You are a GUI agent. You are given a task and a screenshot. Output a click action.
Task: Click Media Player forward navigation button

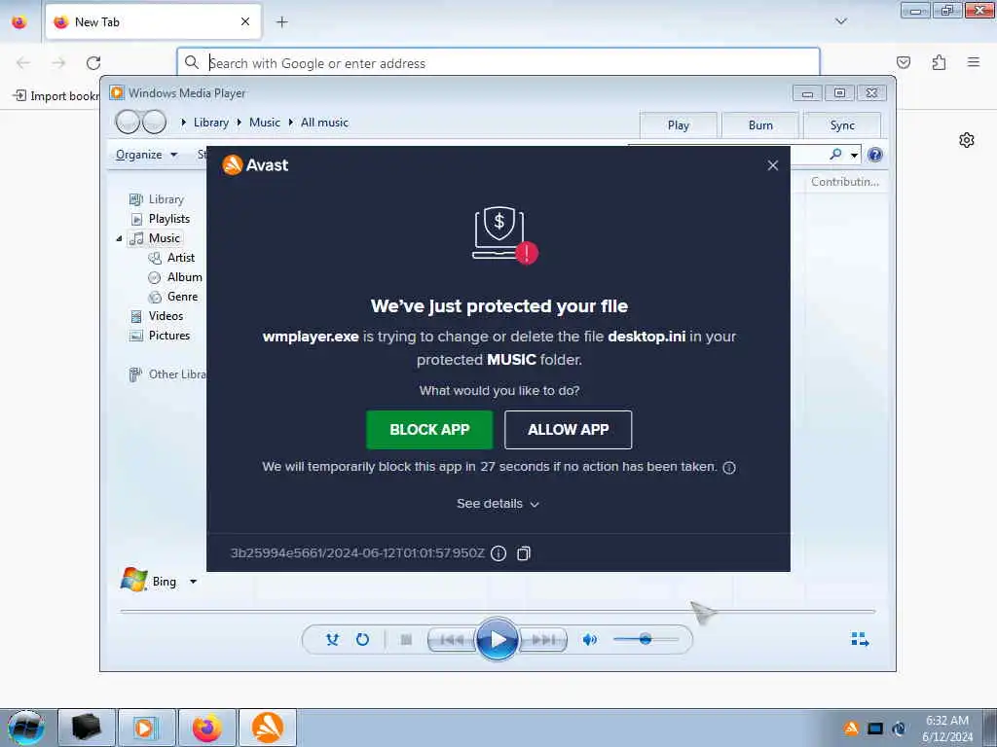154,122
